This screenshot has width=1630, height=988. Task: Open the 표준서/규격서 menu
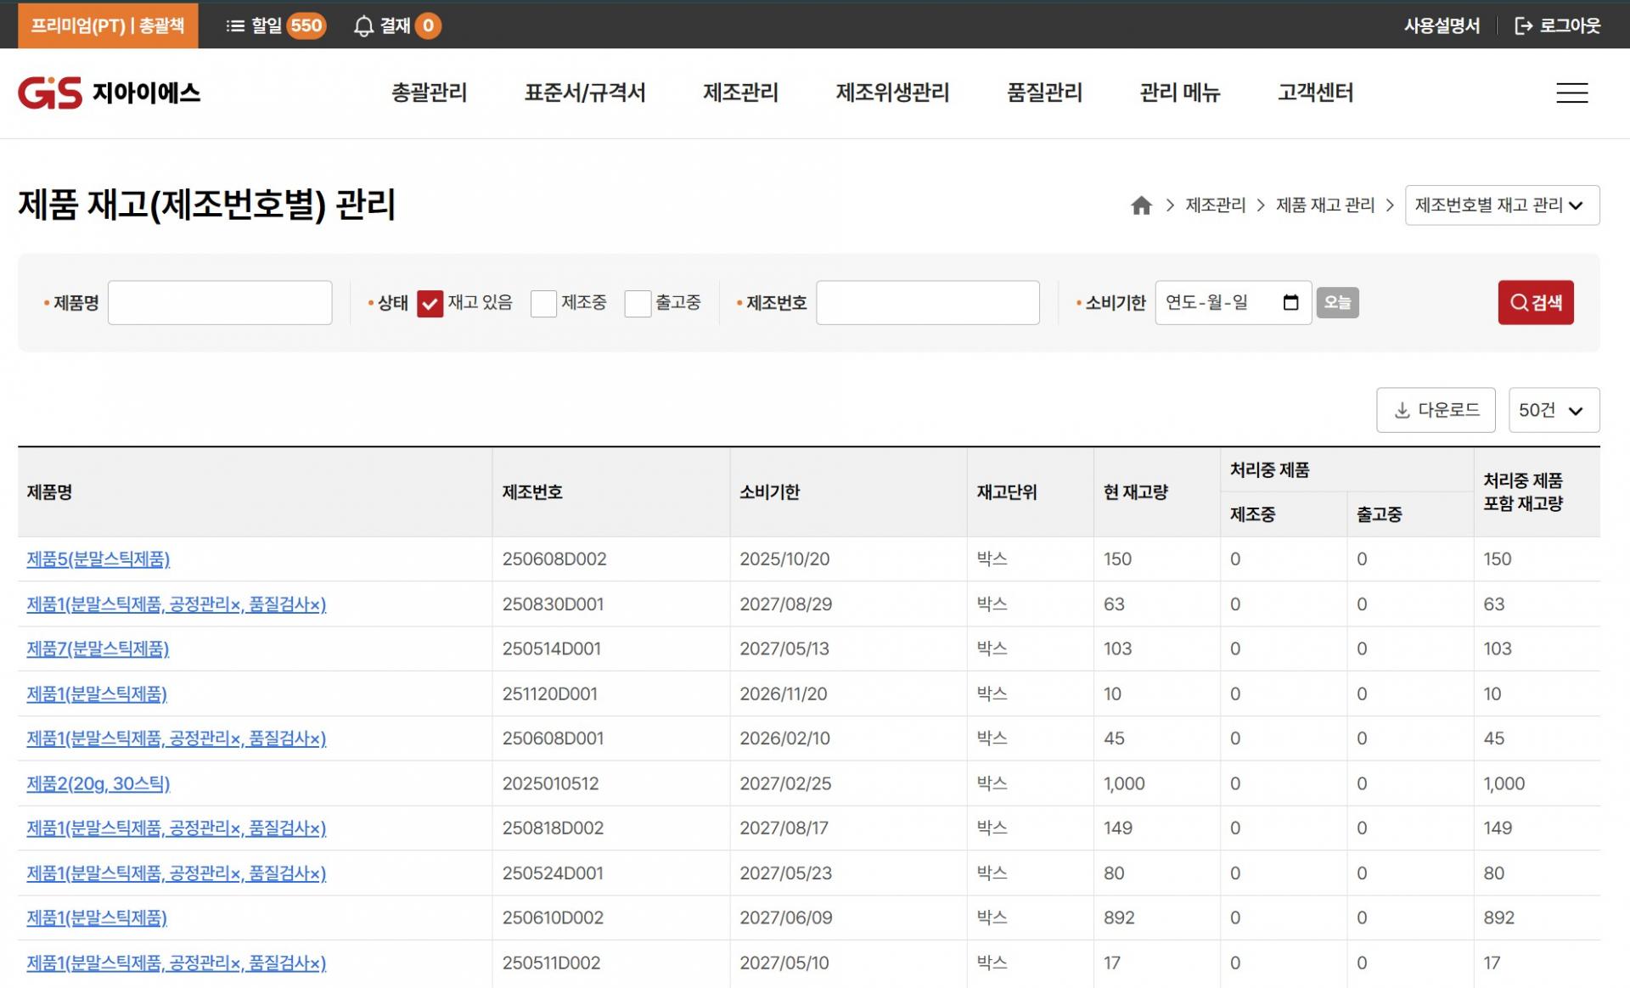585,93
